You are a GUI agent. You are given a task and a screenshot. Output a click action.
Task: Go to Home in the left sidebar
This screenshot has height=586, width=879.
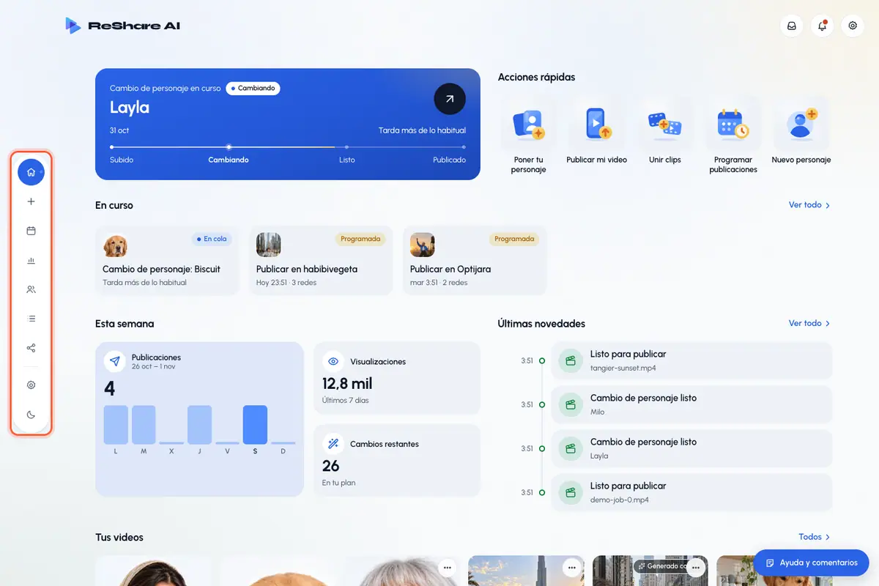31,173
